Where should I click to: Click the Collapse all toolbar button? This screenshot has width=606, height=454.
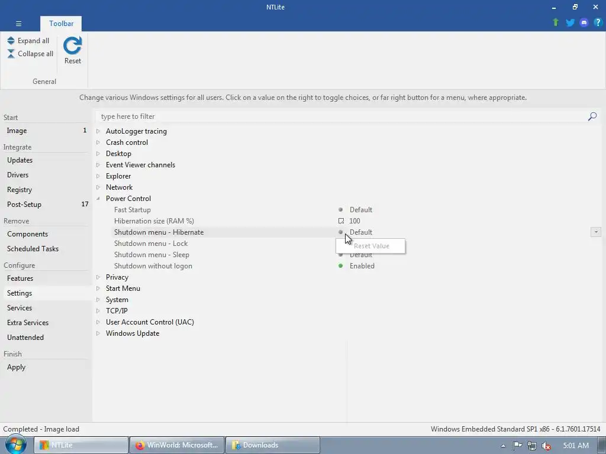tap(30, 54)
